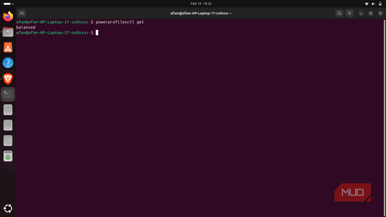
Task: Launch Brave browser from the dock
Action: click(x=8, y=79)
